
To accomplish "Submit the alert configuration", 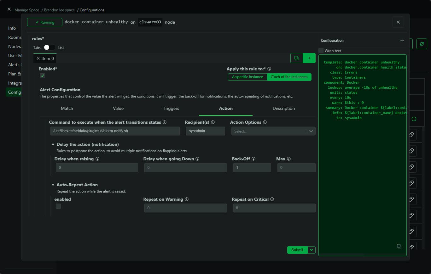I will pos(297,250).
